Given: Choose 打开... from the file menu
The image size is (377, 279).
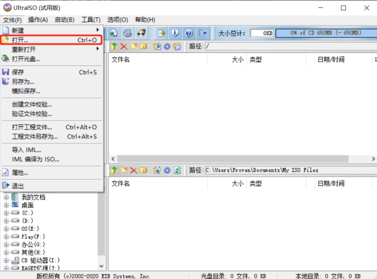Looking at the screenshot, I should pyautogui.click(x=51, y=40).
